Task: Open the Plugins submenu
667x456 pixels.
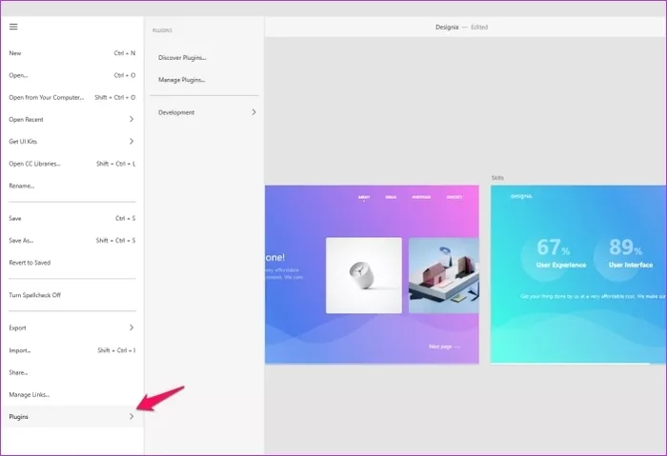Action: click(x=71, y=416)
